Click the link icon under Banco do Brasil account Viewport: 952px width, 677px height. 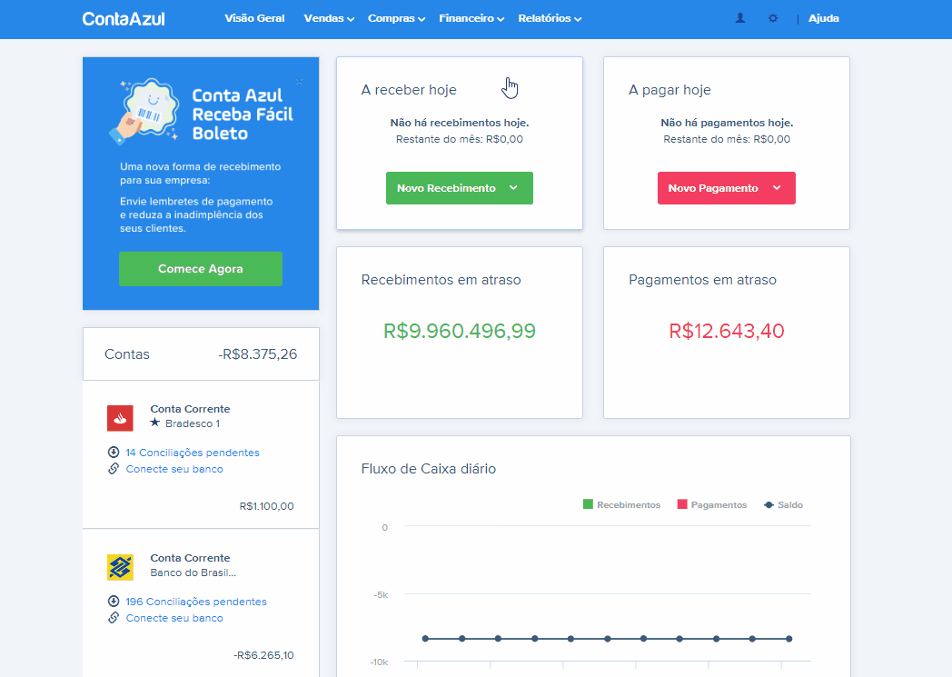(x=114, y=618)
